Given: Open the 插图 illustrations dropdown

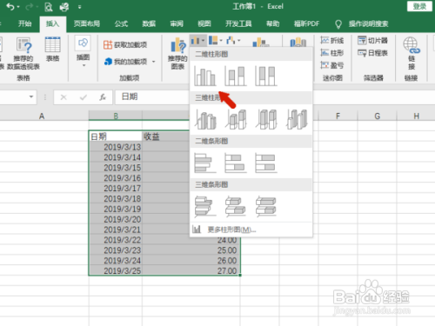Looking at the screenshot, I should [83, 51].
